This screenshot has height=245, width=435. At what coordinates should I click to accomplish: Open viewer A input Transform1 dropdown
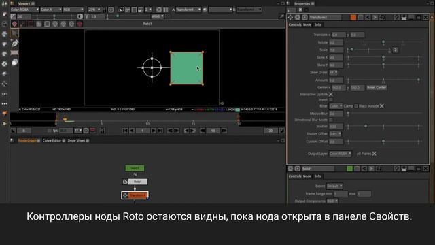188,10
